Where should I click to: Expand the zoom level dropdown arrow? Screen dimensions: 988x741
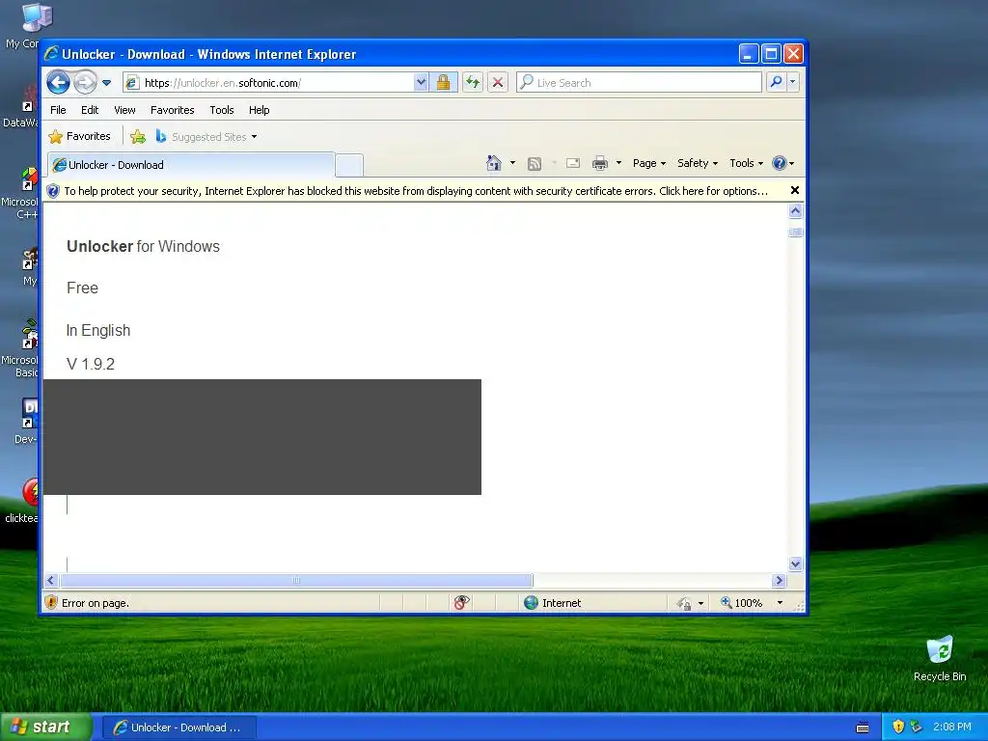(x=780, y=603)
